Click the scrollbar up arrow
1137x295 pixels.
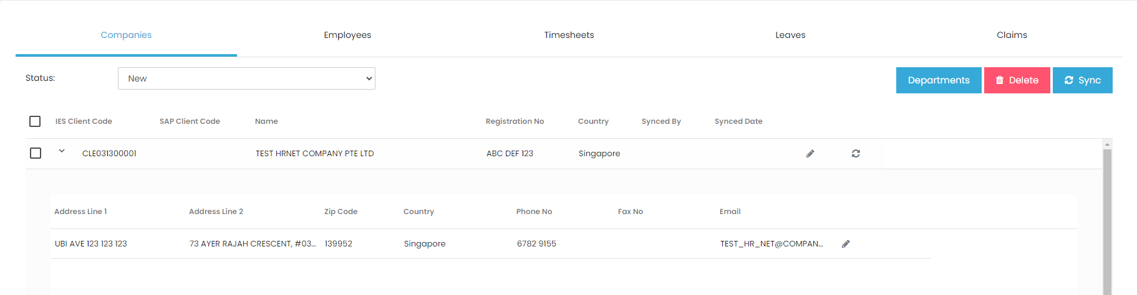(x=1107, y=144)
